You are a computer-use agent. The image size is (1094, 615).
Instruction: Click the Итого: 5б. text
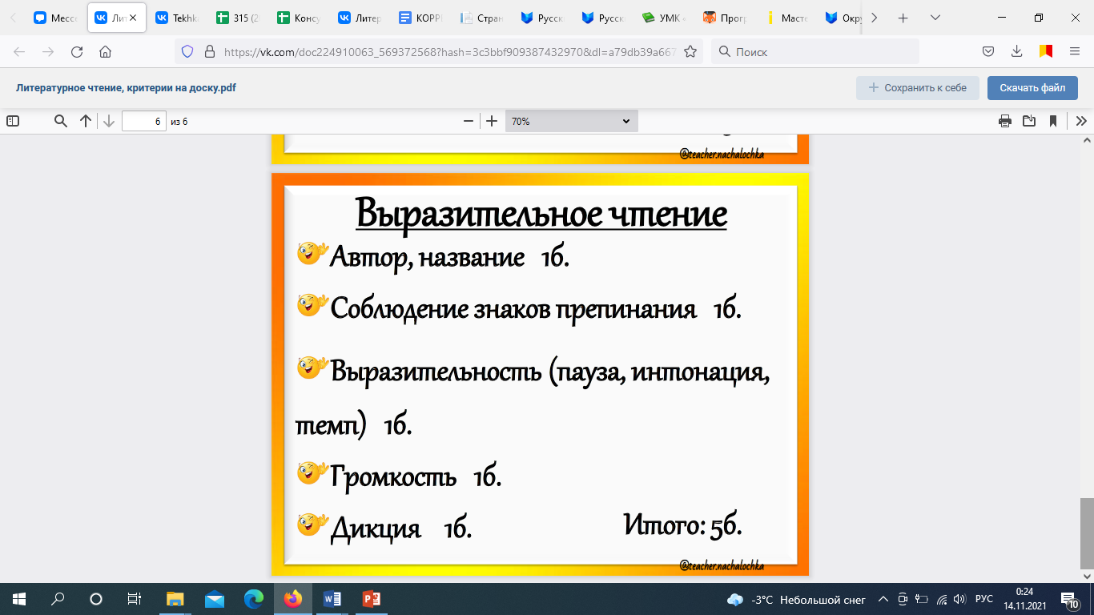(x=683, y=526)
